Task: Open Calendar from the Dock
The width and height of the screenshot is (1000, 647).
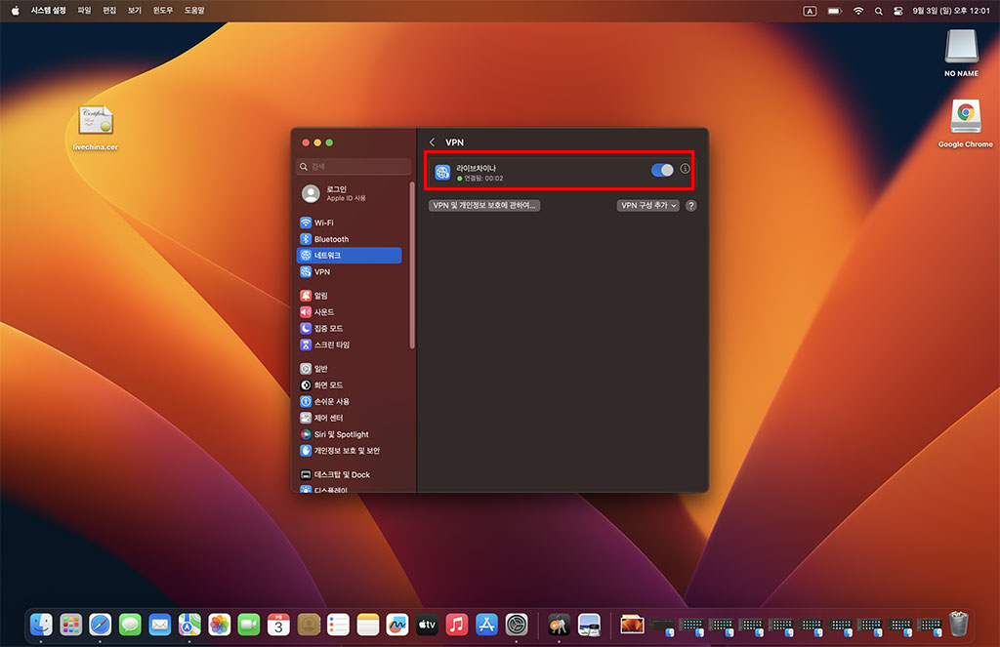Action: coord(278,625)
